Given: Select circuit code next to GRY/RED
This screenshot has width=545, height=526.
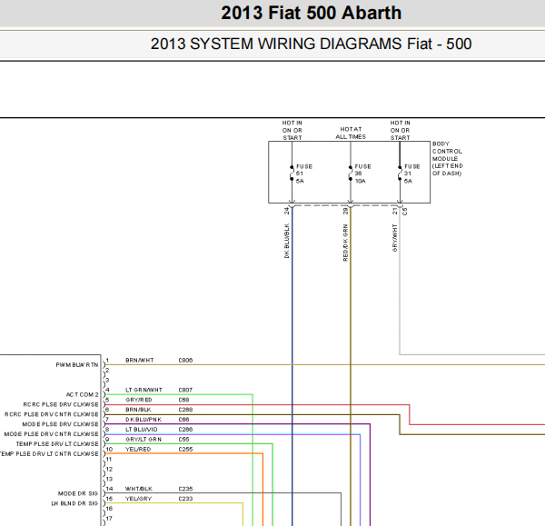Looking at the screenshot, I should point(183,400).
